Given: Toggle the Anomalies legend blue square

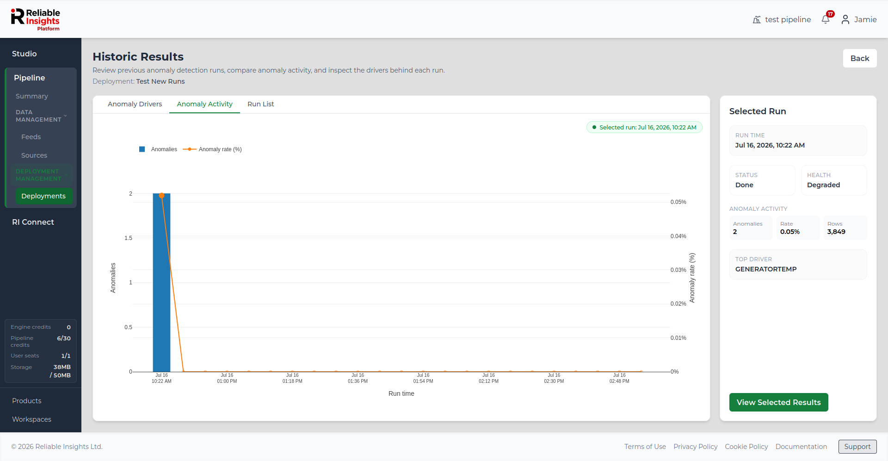Looking at the screenshot, I should click(142, 149).
